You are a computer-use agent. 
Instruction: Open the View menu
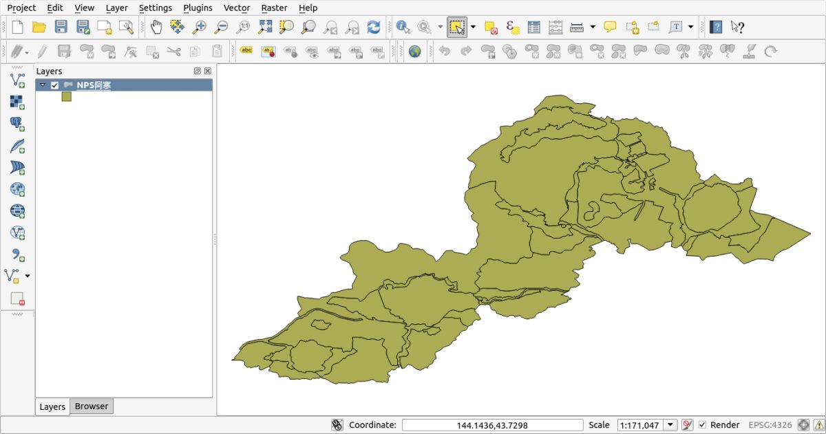[x=85, y=8]
